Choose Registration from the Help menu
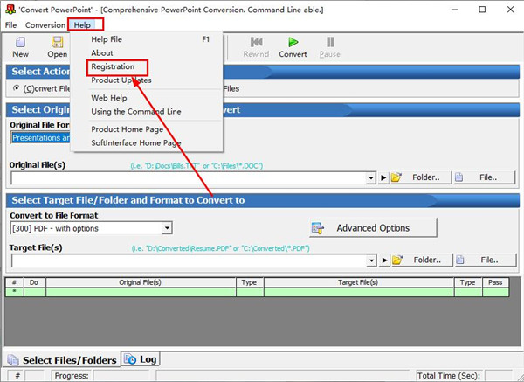 (147, 66)
